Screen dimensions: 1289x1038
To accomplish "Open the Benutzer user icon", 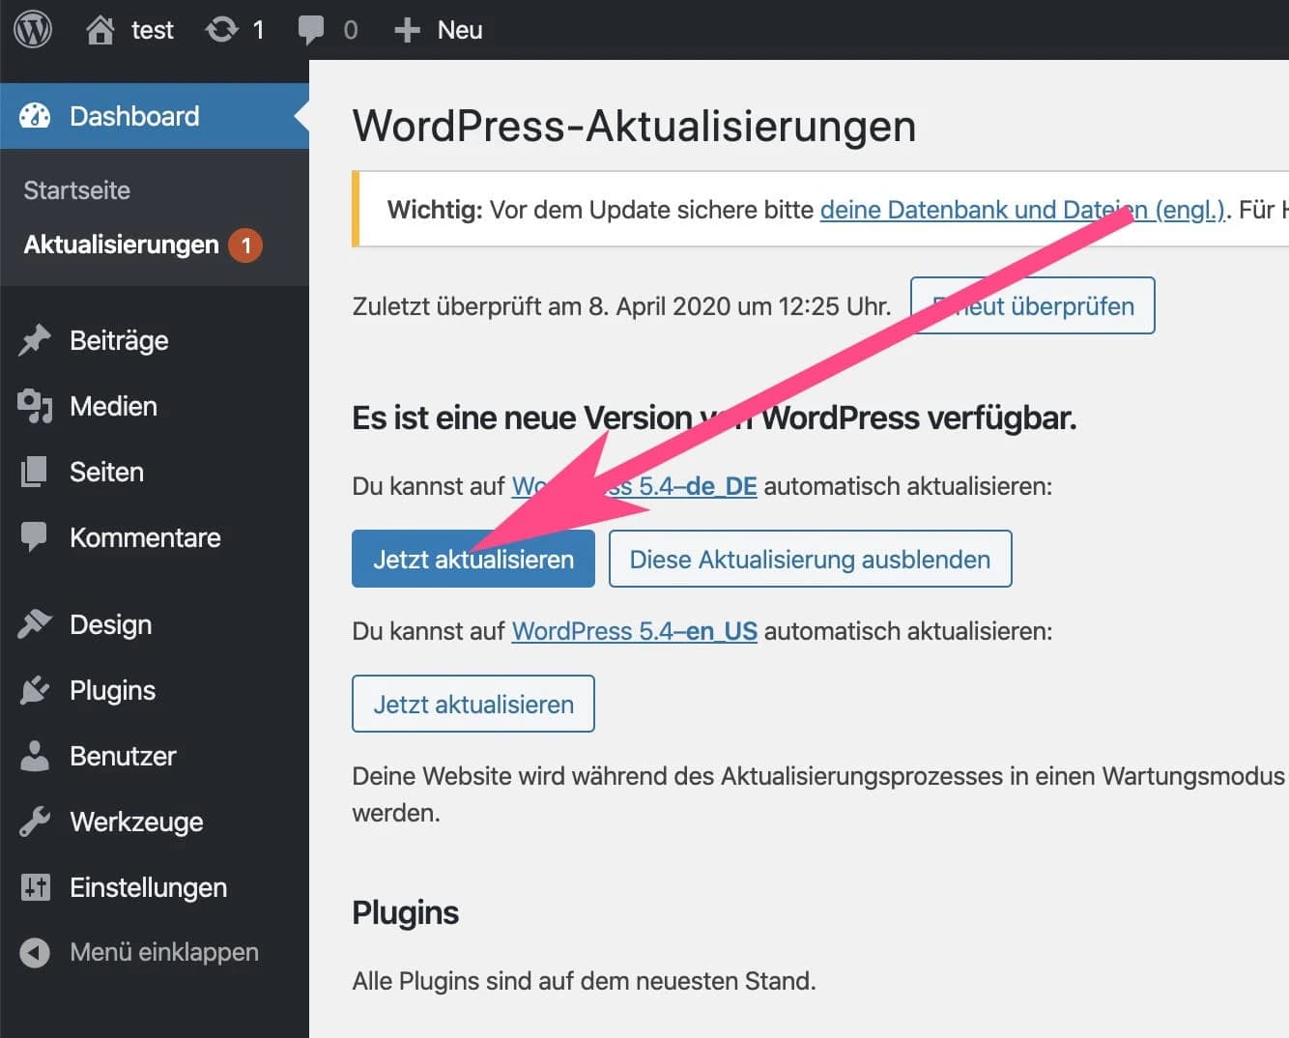I will (34, 756).
